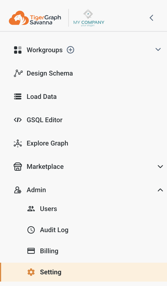Collapse the sidebar with the left arrow

pyautogui.click(x=151, y=17)
